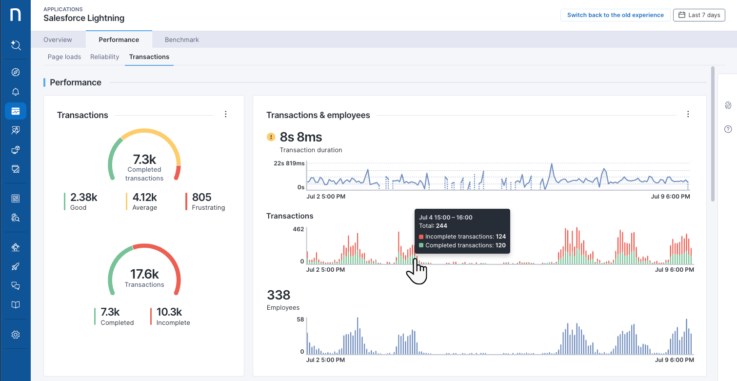The height and width of the screenshot is (381, 737).
Task: Click the yellow warning icon beside 8s 8ms
Action: coord(271,137)
